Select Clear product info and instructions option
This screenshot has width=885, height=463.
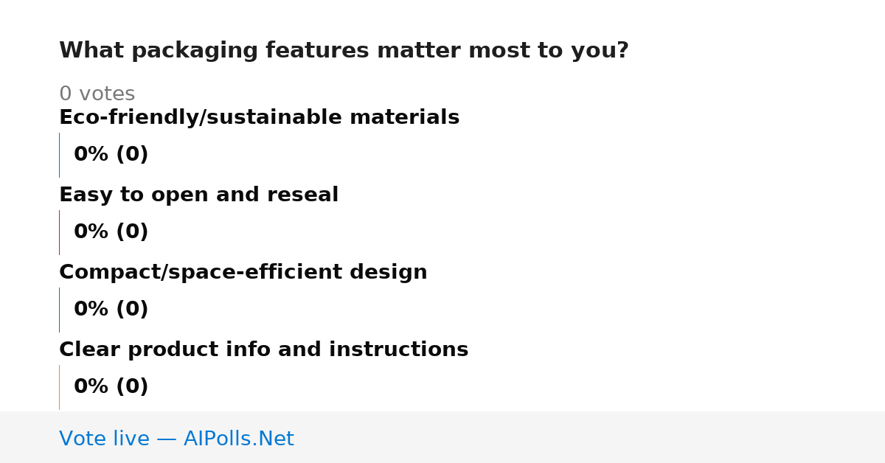(263, 350)
